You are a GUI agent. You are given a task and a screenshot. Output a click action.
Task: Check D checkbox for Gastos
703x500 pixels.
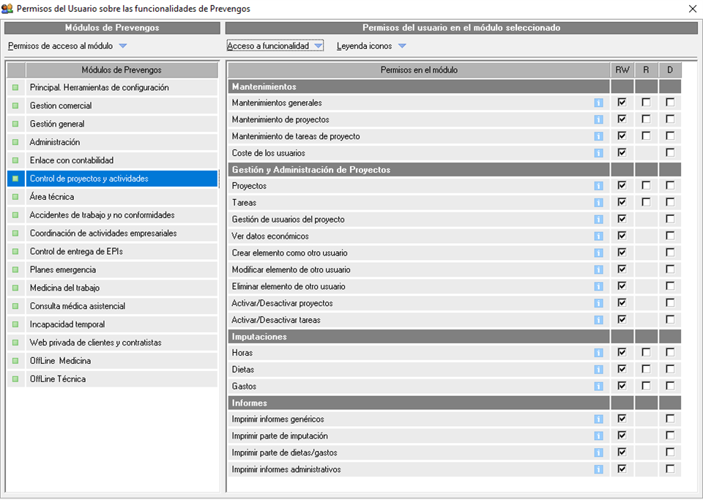(x=670, y=386)
